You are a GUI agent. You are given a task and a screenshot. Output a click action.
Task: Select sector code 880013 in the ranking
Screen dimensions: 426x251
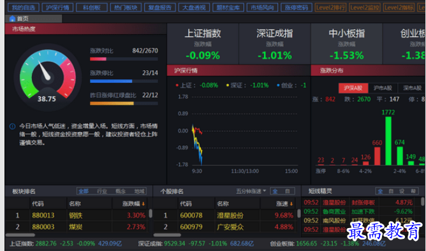pos(43,215)
